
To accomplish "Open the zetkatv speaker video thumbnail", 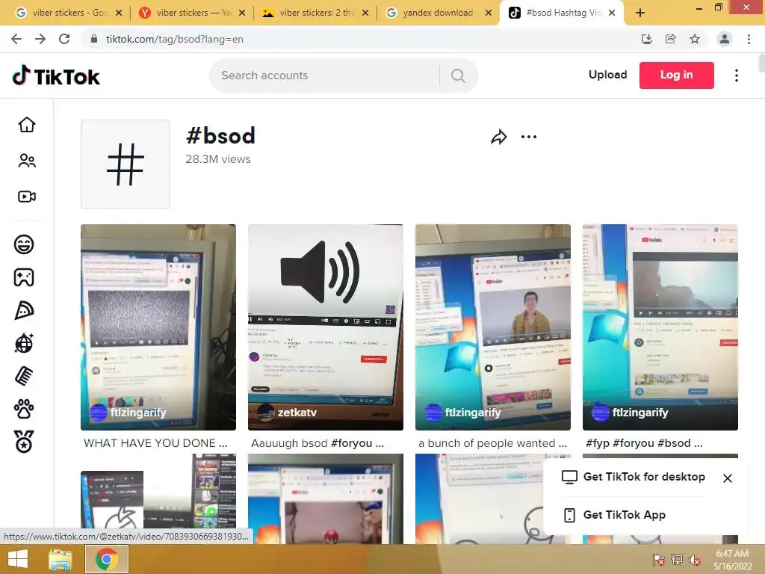I will 326,327.
